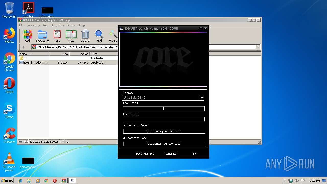This screenshot has height=184, width=327.
Task: Click the Start button
Action: [x=7, y=181]
